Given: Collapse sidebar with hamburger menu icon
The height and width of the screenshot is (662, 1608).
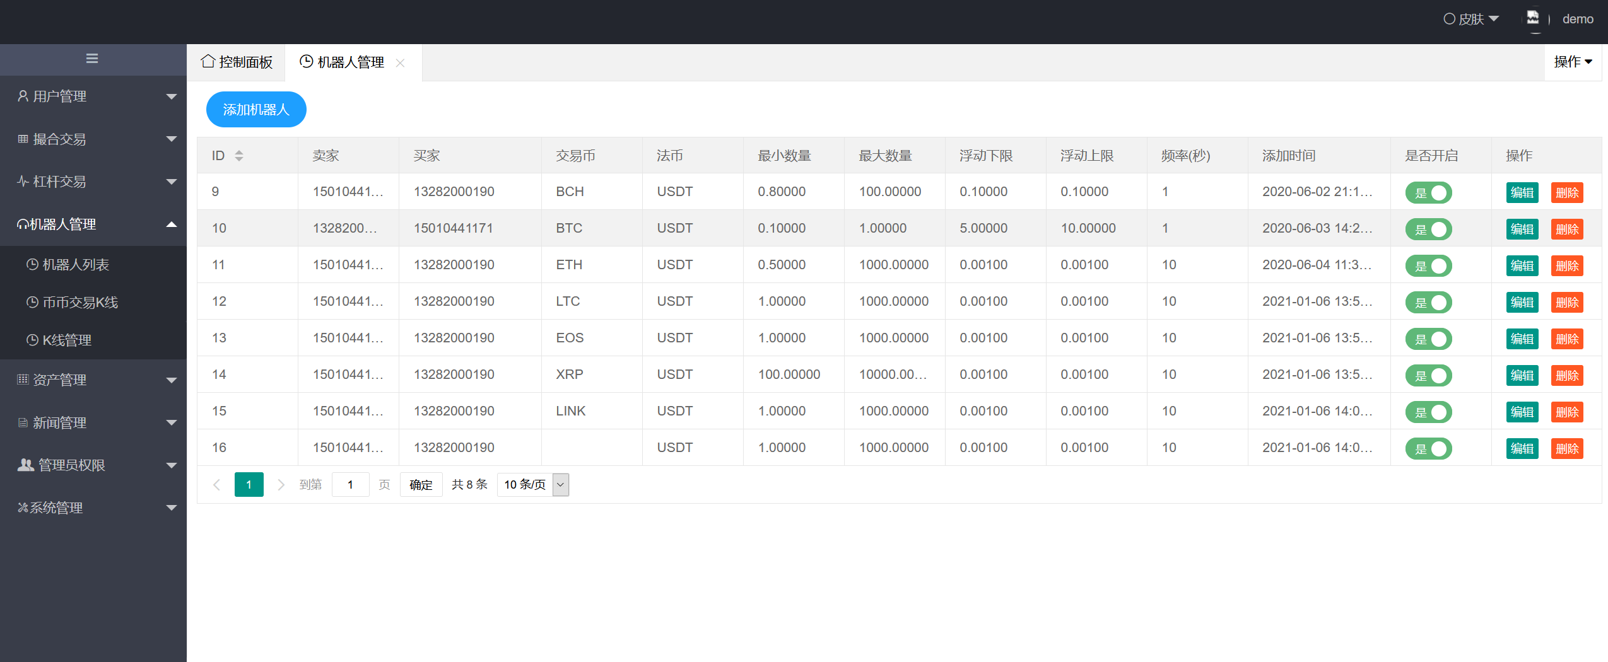Looking at the screenshot, I should [92, 59].
